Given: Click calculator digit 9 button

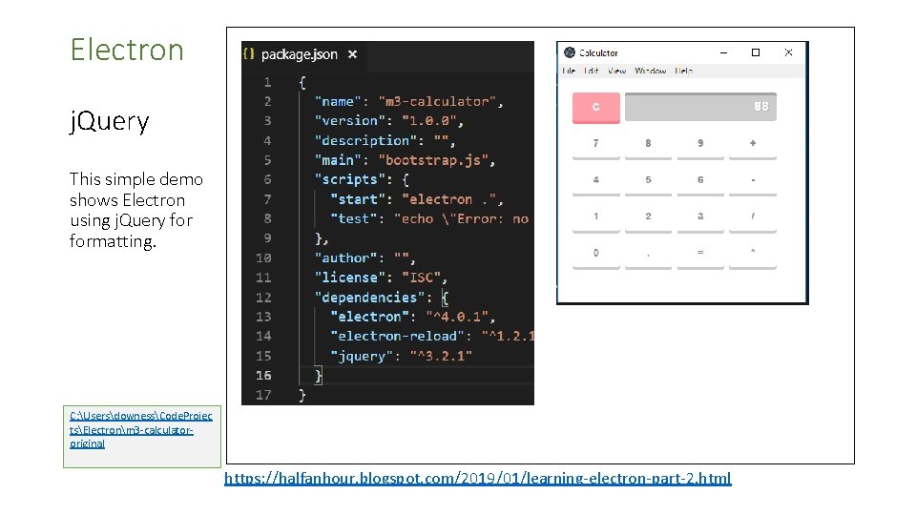Looking at the screenshot, I should pos(700,145).
